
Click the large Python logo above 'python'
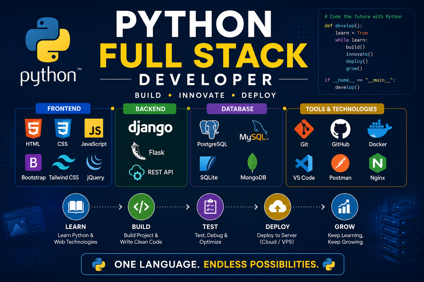[x=48, y=40]
